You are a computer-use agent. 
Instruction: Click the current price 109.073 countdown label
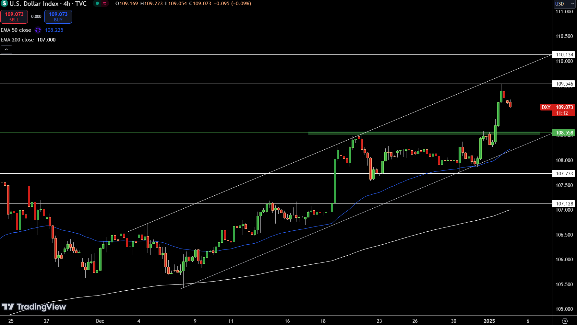[x=564, y=110]
